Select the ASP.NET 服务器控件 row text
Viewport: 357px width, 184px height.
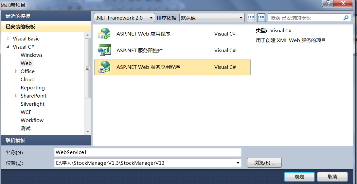[140, 50]
